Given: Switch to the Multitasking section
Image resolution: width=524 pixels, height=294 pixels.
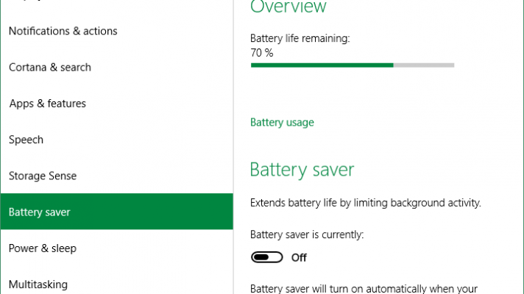Looking at the screenshot, I should [38, 284].
